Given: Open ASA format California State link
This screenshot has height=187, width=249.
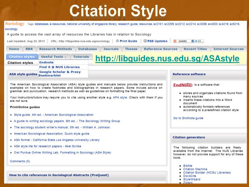Looking at the screenshot, I should pos(57,140).
